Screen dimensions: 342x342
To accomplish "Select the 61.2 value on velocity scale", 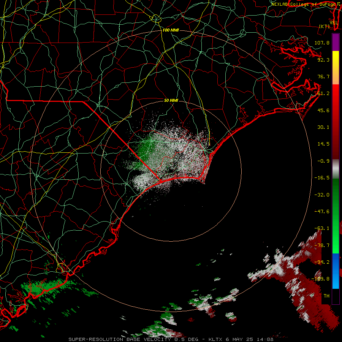I will tap(323, 93).
